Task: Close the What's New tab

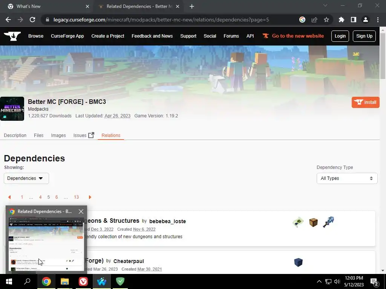Action: 87,6
